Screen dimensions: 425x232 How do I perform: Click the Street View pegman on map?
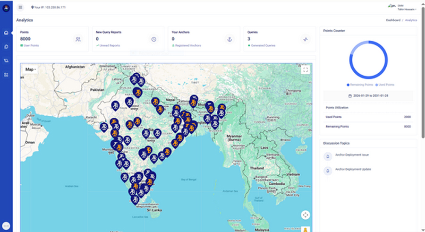point(306,229)
